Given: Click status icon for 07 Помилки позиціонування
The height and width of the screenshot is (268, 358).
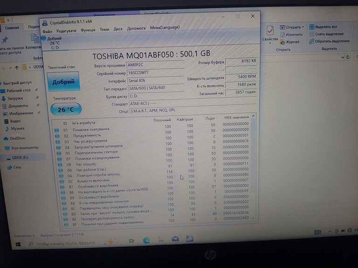Looking at the screenshot, I should 59,159.
